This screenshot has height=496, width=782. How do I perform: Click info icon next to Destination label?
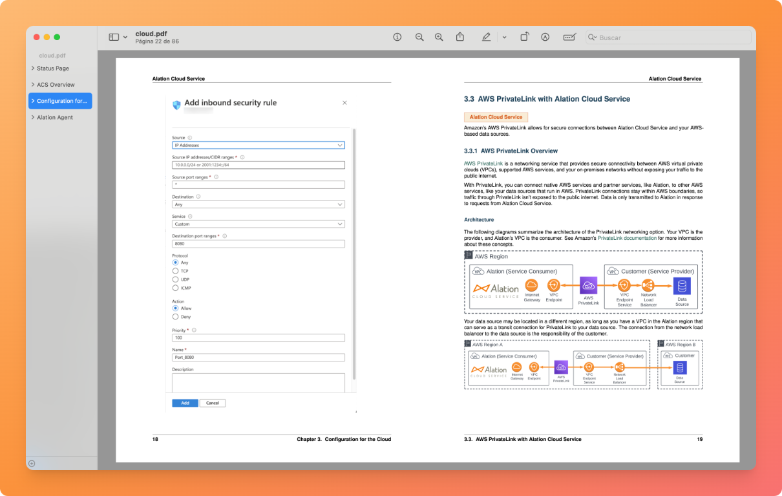click(198, 197)
